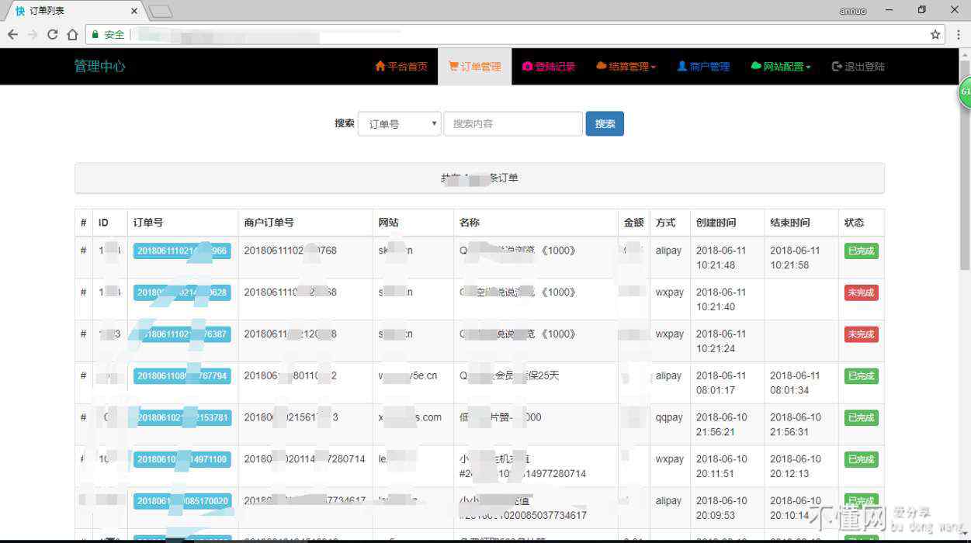Click the browser home icon

tap(72, 34)
